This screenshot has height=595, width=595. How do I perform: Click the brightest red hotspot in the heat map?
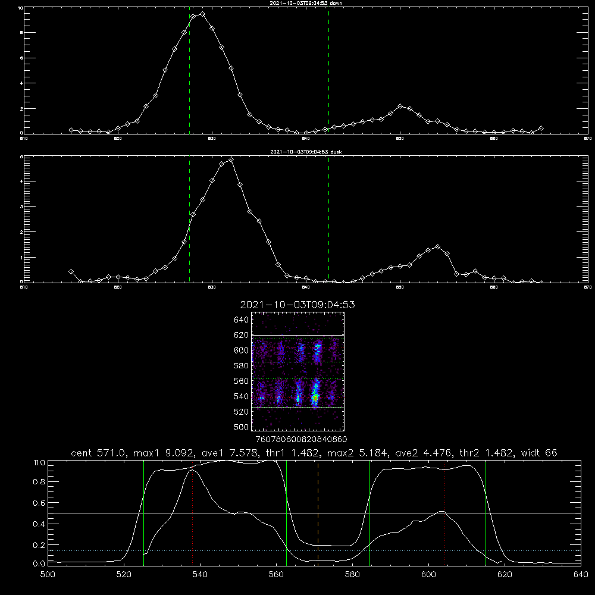point(315,398)
